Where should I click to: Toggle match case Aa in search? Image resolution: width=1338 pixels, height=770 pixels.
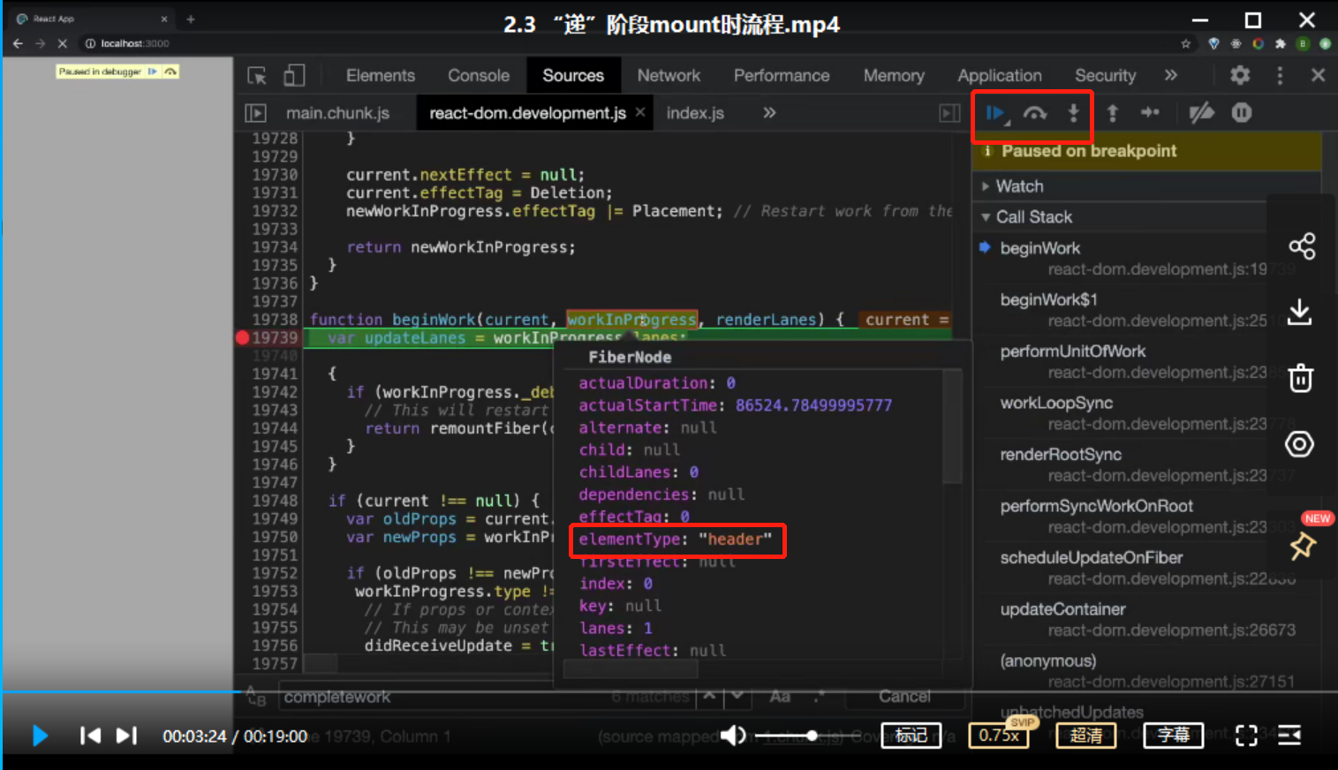(780, 697)
